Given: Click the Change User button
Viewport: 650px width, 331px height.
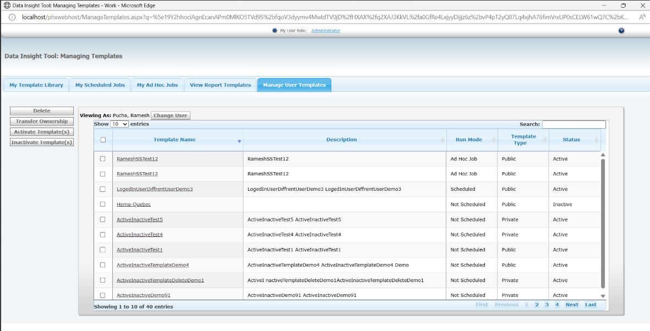Looking at the screenshot, I should [171, 115].
